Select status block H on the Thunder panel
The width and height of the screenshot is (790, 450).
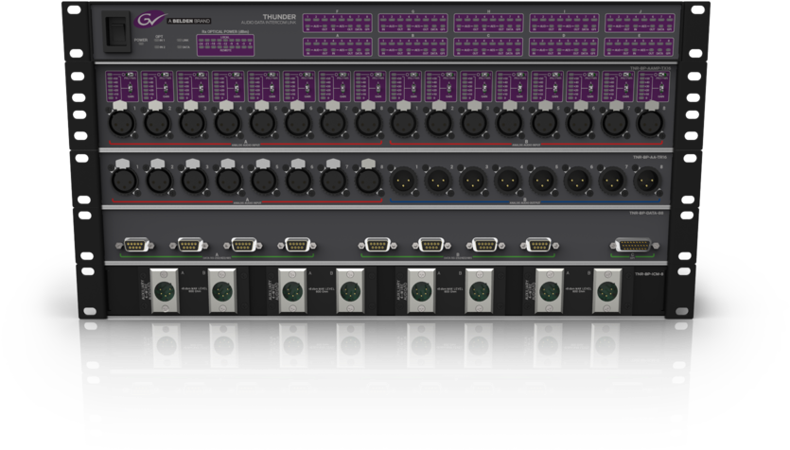coord(488,23)
